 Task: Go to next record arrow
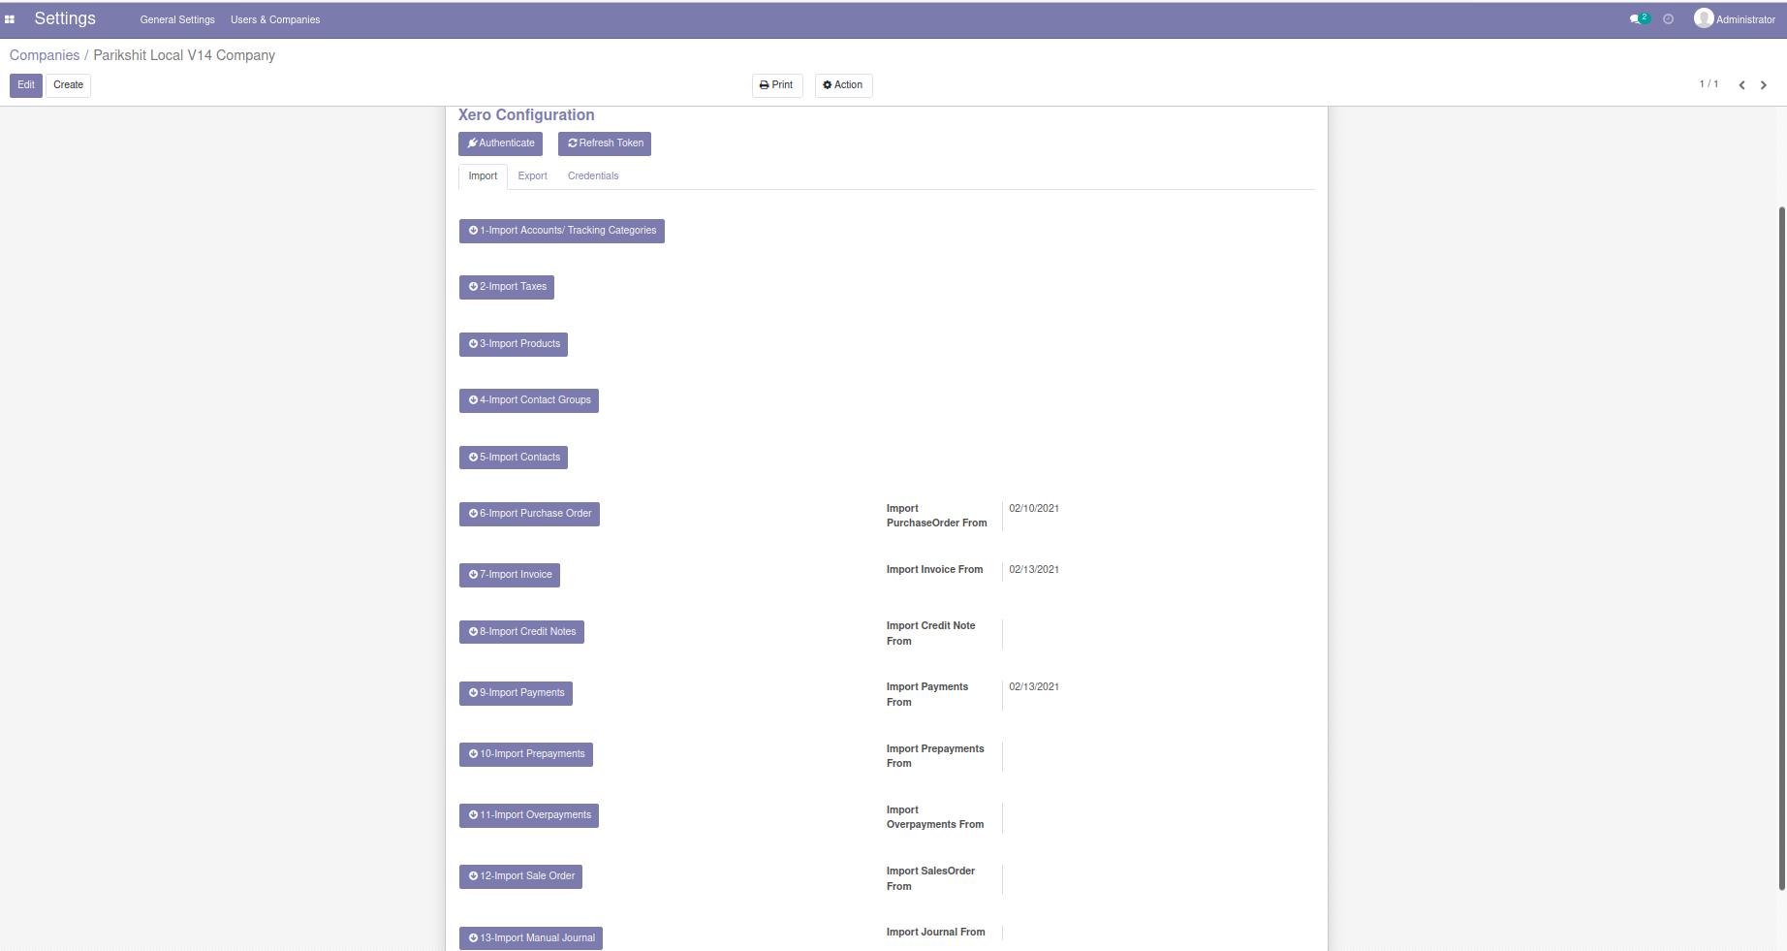[1764, 85]
